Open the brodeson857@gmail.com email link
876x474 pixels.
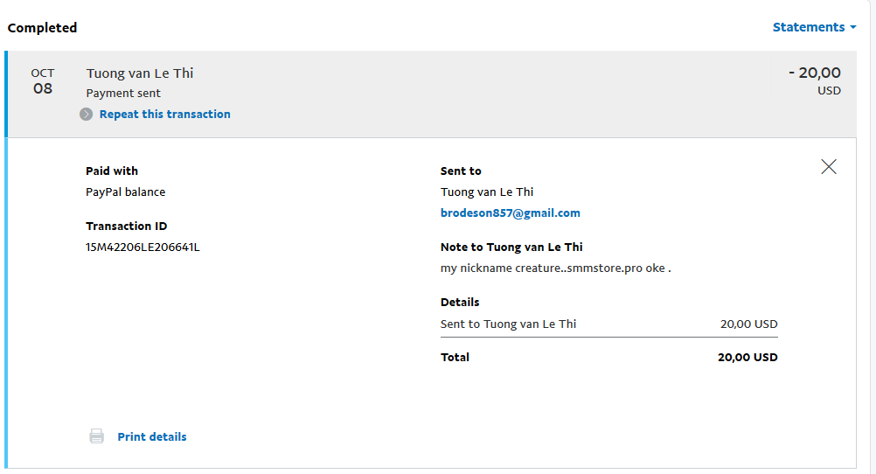pos(510,213)
